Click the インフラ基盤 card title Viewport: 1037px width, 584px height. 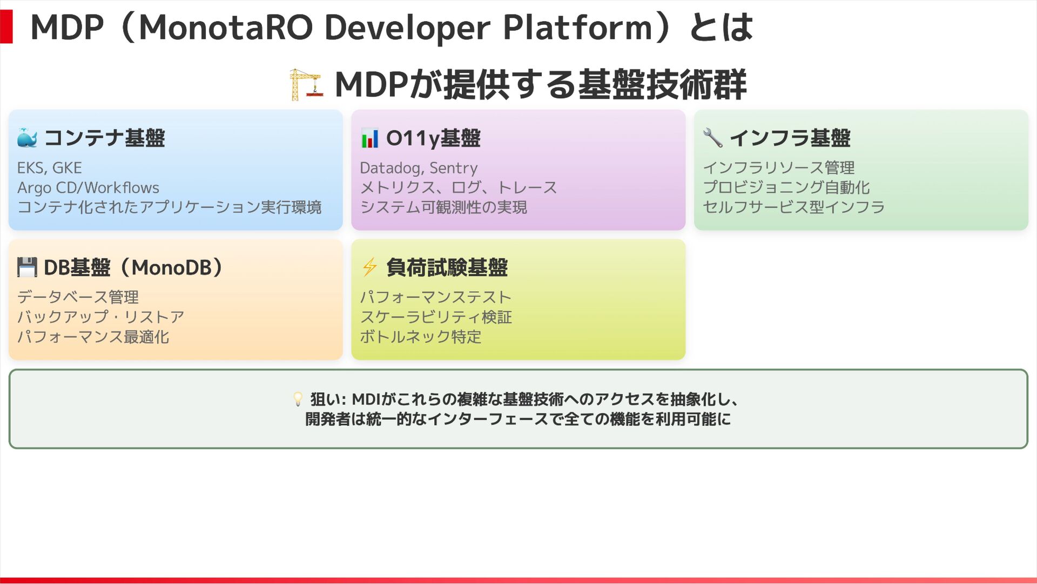click(790, 138)
